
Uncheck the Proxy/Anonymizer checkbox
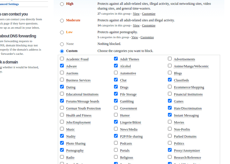(170, 150)
